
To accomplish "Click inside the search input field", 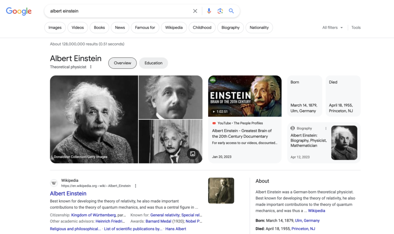I will click(115, 11).
